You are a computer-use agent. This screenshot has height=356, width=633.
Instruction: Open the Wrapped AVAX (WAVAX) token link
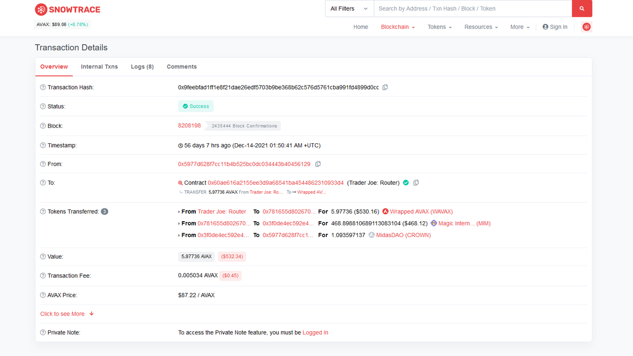(x=421, y=212)
